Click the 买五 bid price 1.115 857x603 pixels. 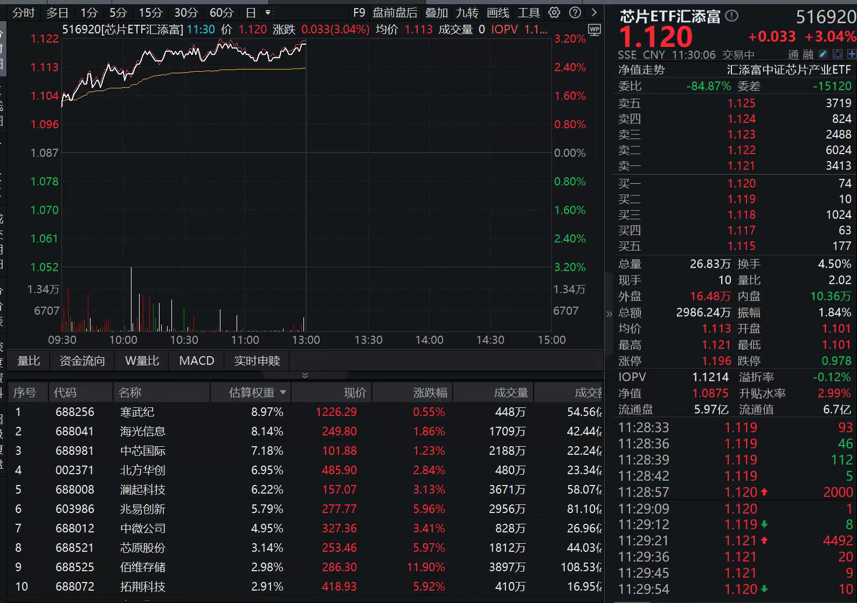(x=742, y=246)
